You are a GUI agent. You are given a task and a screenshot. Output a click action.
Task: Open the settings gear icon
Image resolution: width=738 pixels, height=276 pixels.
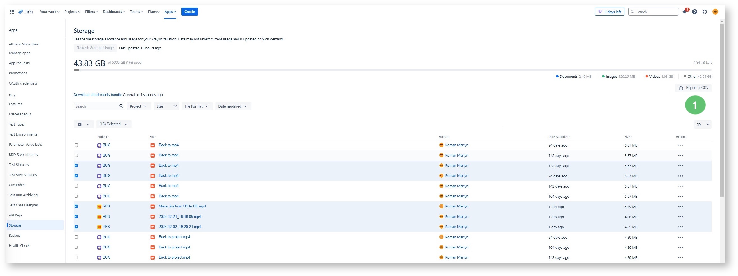coord(705,12)
